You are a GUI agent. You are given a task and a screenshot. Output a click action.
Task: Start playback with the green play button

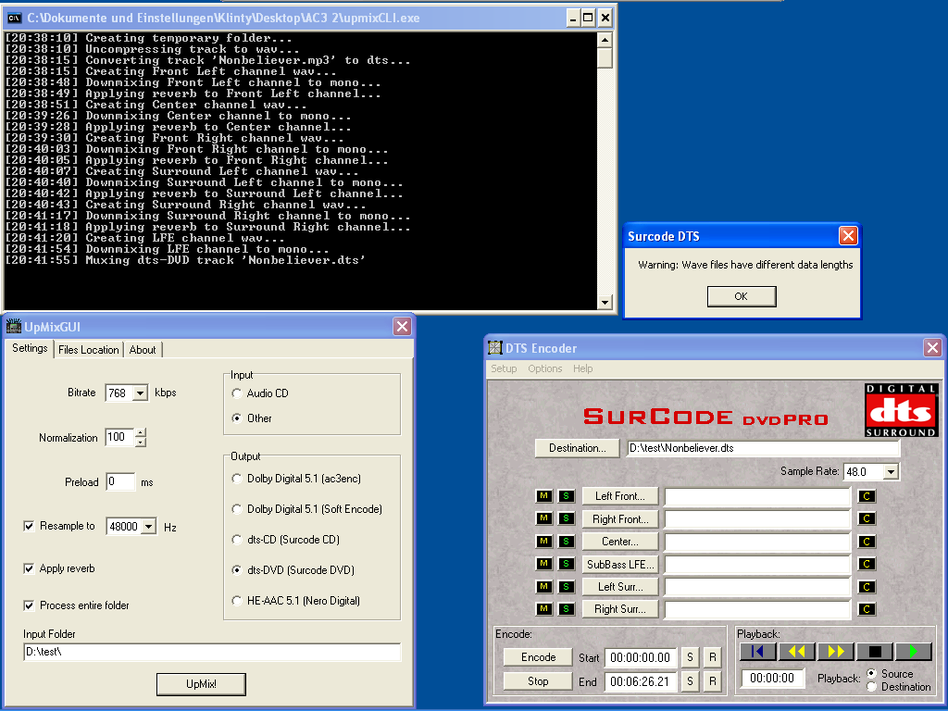(913, 651)
